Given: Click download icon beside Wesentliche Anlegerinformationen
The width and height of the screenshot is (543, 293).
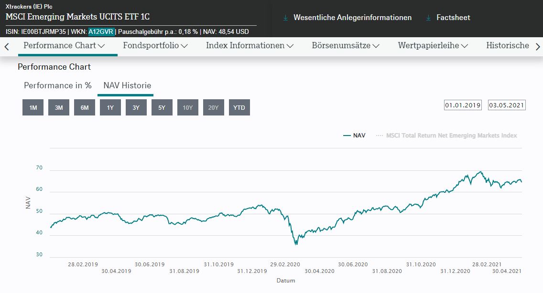Looking at the screenshot, I should (285, 18).
